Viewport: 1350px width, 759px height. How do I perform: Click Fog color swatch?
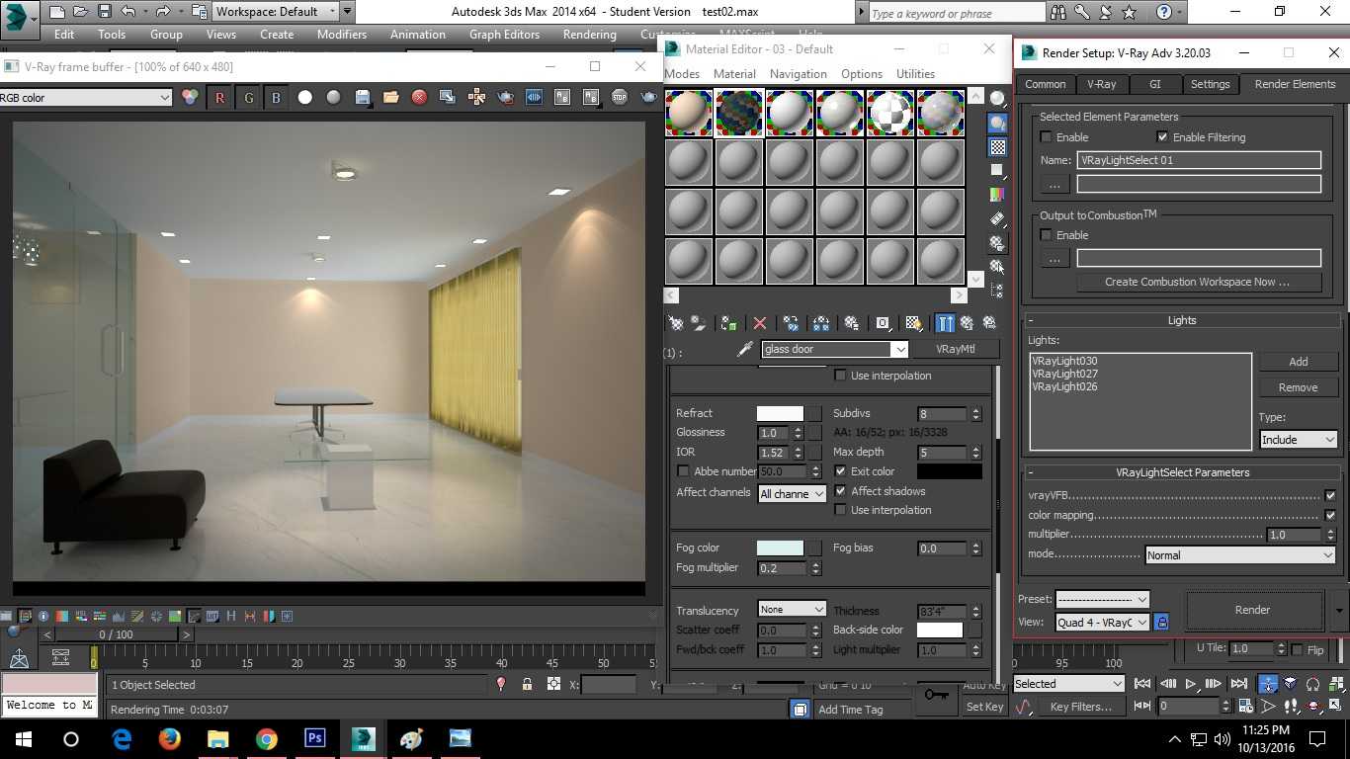click(780, 548)
